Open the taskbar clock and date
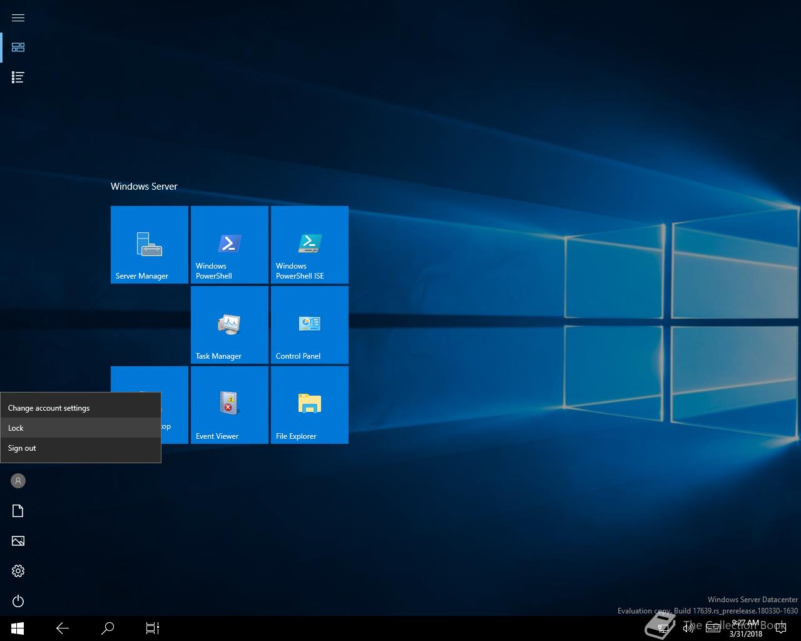 click(745, 628)
